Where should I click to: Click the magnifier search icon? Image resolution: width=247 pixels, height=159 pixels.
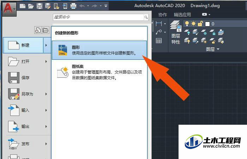146,17
